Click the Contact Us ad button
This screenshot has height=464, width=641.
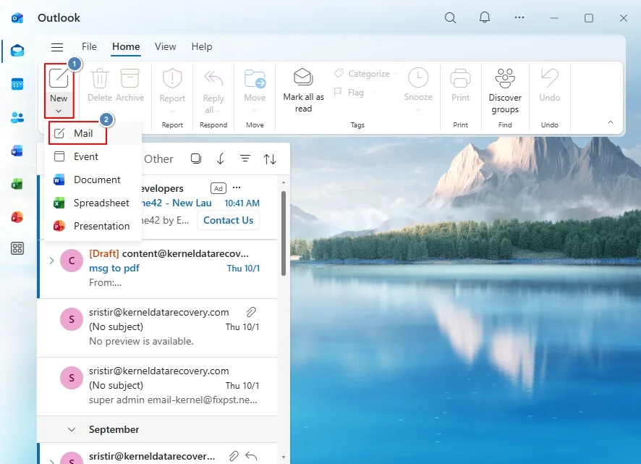[x=228, y=221]
